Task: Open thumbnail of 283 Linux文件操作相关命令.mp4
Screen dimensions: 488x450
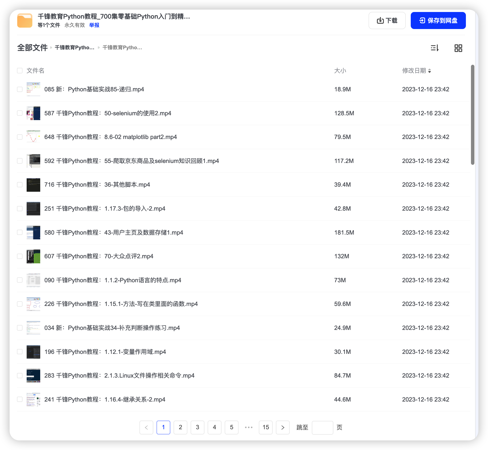Action: (33, 375)
